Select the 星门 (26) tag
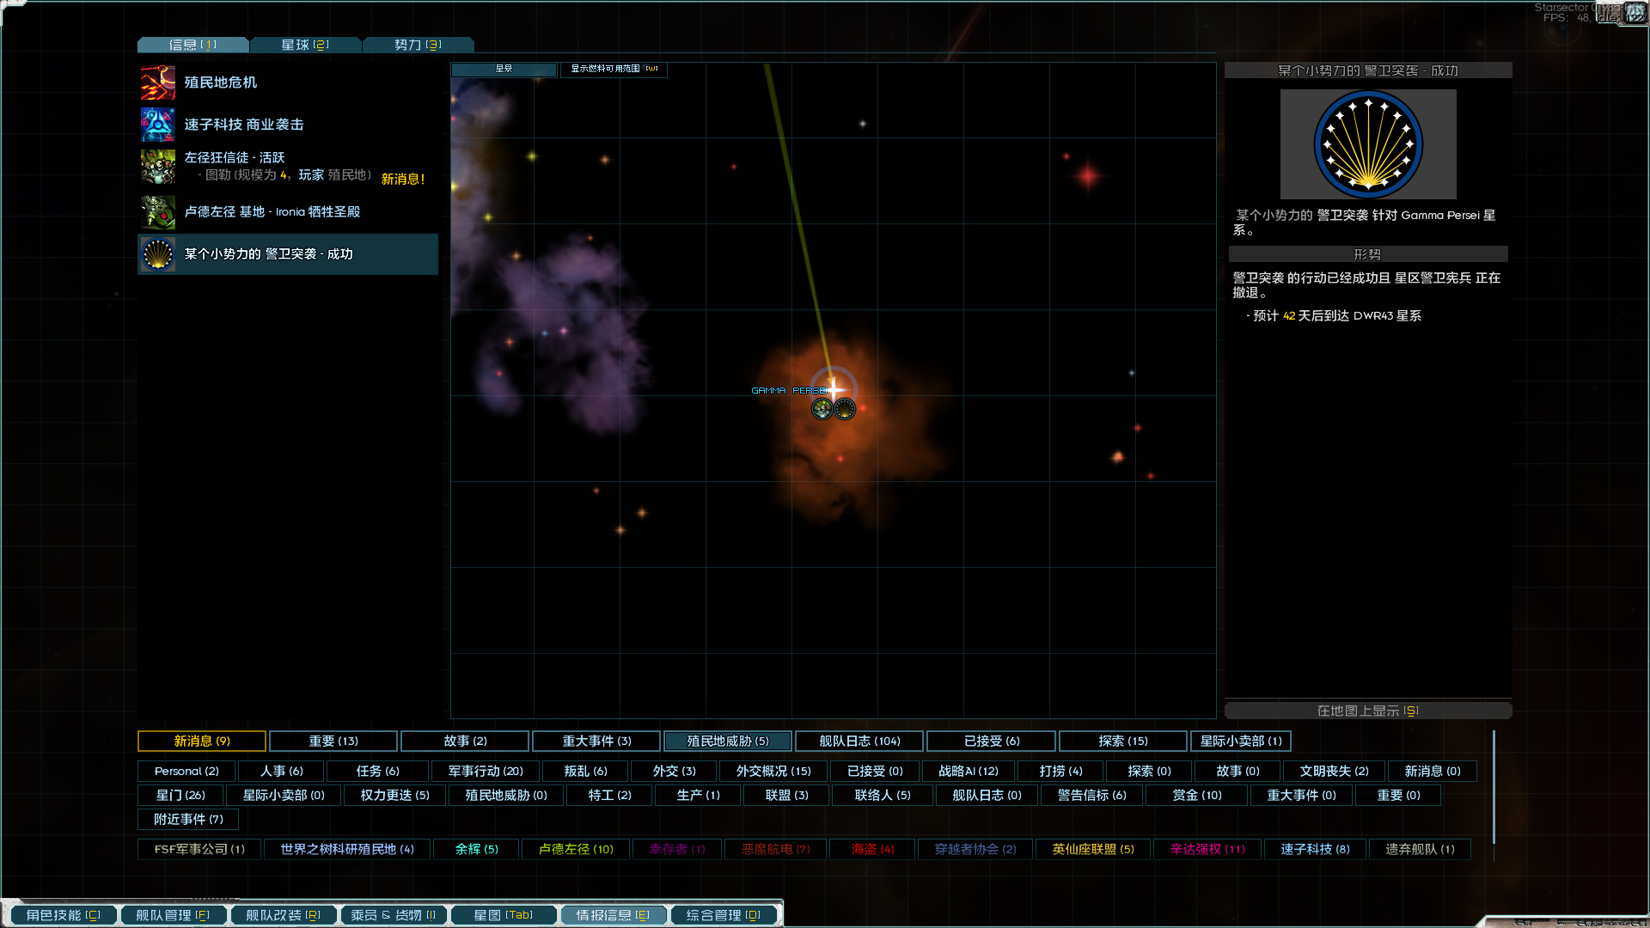 pos(180,795)
